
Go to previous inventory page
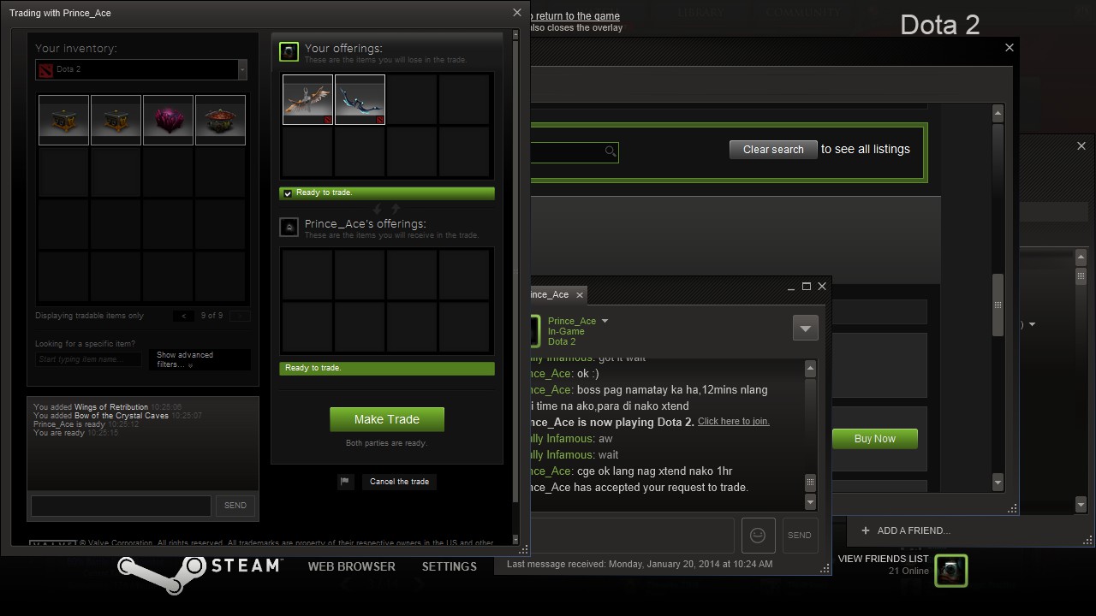183,316
